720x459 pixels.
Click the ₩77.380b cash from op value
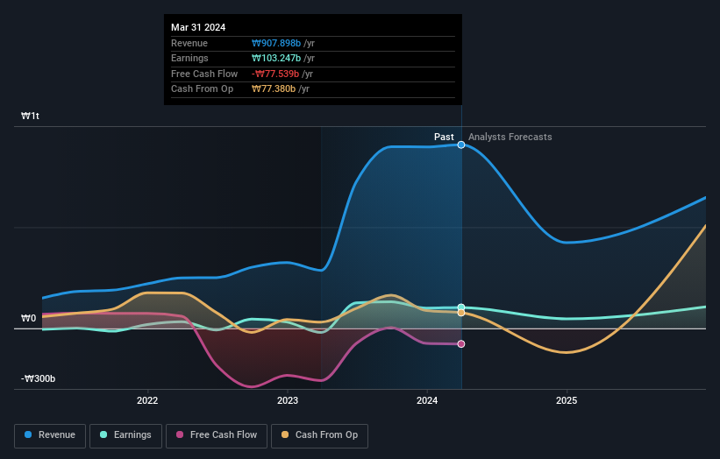[x=274, y=89]
